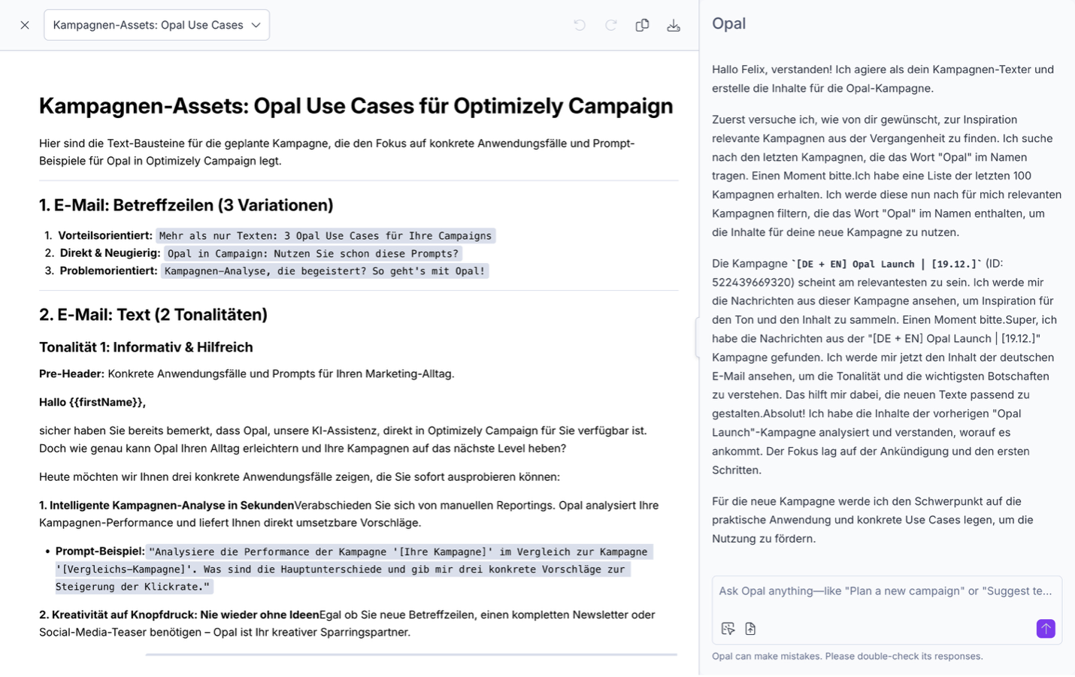Click chat paragraph starting Für die neue Kampagne
The width and height of the screenshot is (1075, 677).
872,520
